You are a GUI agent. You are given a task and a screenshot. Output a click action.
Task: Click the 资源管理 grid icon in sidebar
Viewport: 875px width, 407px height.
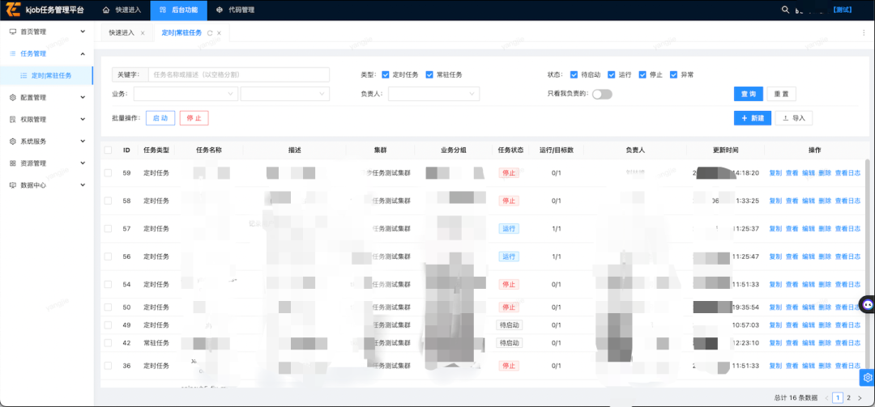pos(13,163)
